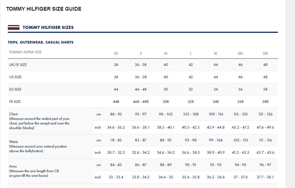The image size is (295, 188).
Task: Click 'TOPS, OUTERWEAR, CASUAL SHIRTS' subtitle
Action: 41,42
